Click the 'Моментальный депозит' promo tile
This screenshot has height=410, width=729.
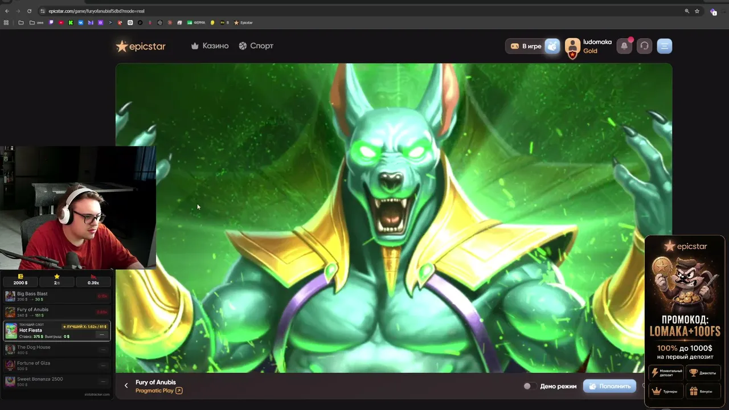(666, 373)
